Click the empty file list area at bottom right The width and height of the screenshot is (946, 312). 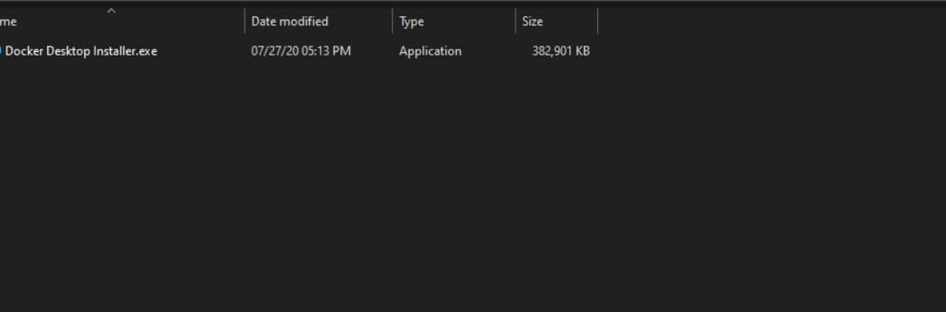[x=845, y=271]
